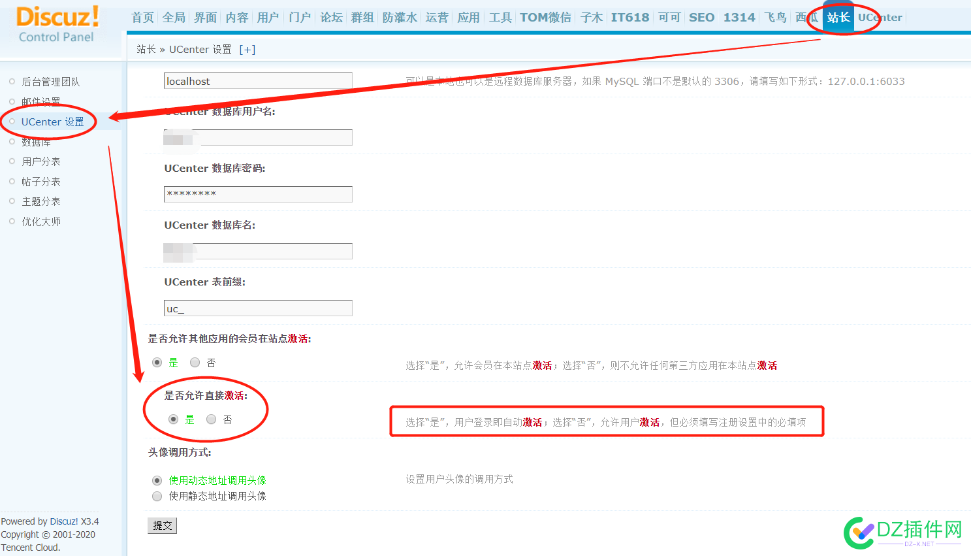Click the UCenter 表前缀 field containing uc_
Image resolution: width=971 pixels, height=556 pixels.
[x=258, y=308]
